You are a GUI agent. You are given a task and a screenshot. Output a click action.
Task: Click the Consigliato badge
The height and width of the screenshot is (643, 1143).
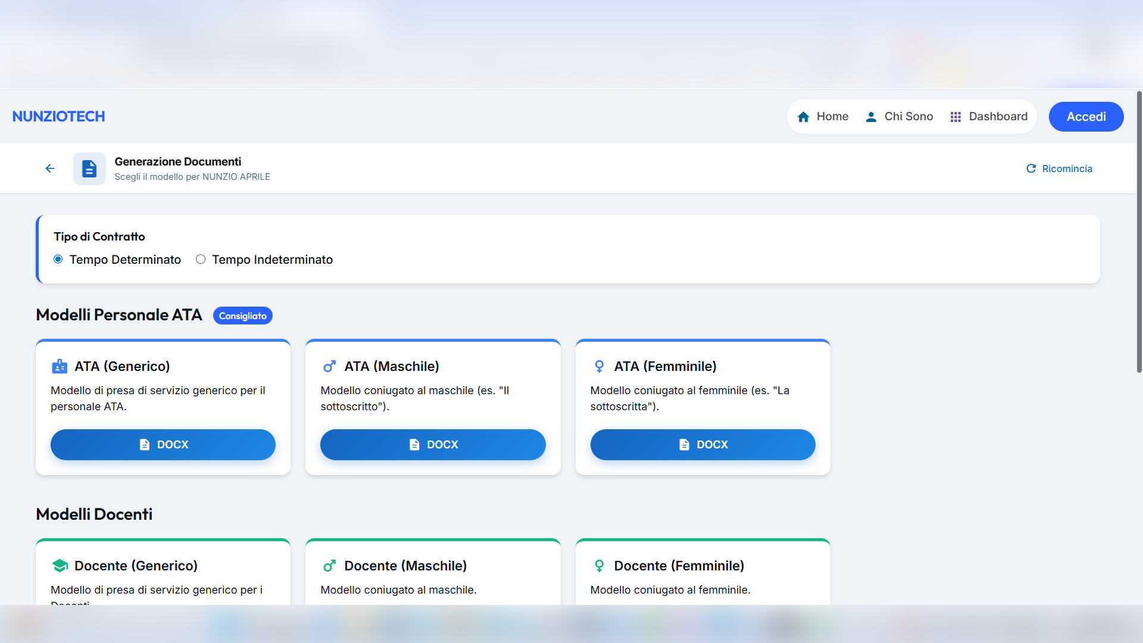click(243, 316)
